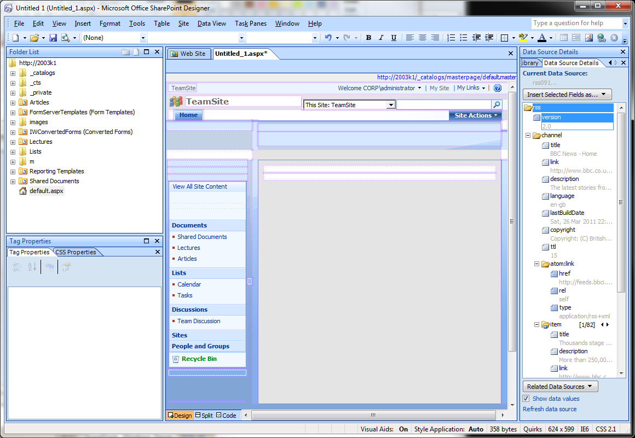Screen dimensions: 635x438
Task: Switch to the Split view tab
Action: [204, 415]
